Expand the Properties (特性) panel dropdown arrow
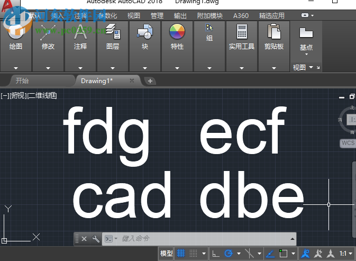Viewport: 356px width, 261px height. click(177, 68)
